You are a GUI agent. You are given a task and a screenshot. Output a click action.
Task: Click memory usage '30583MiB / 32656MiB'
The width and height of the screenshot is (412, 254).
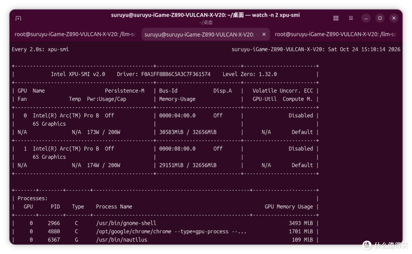click(188, 132)
